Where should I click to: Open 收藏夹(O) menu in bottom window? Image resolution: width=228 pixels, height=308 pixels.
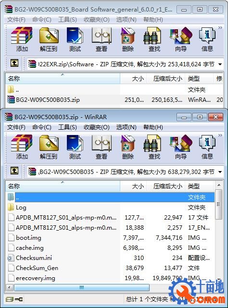[96, 127]
